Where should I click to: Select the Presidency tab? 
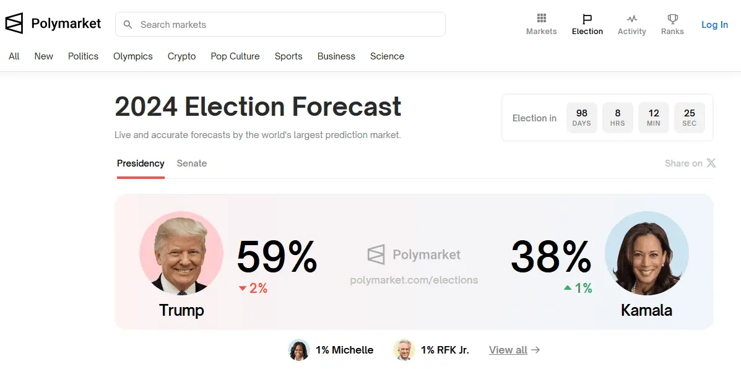141,163
